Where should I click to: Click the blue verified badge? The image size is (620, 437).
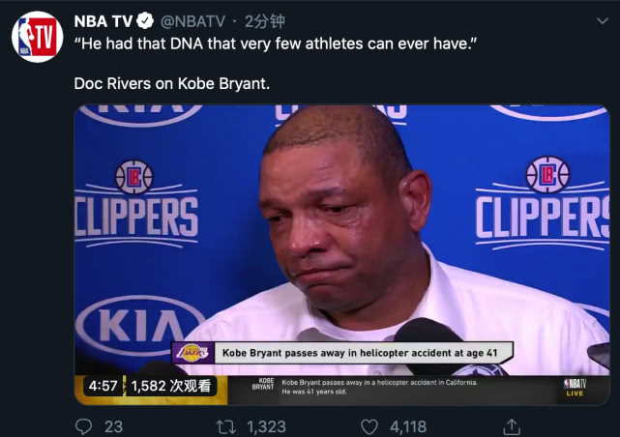click(146, 20)
